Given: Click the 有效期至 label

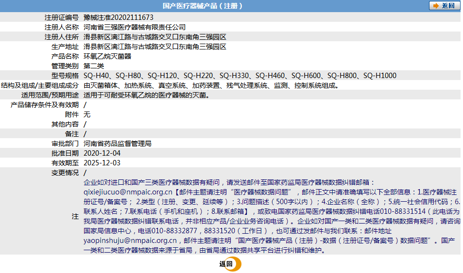Looking at the screenshot, I should coord(65,163).
